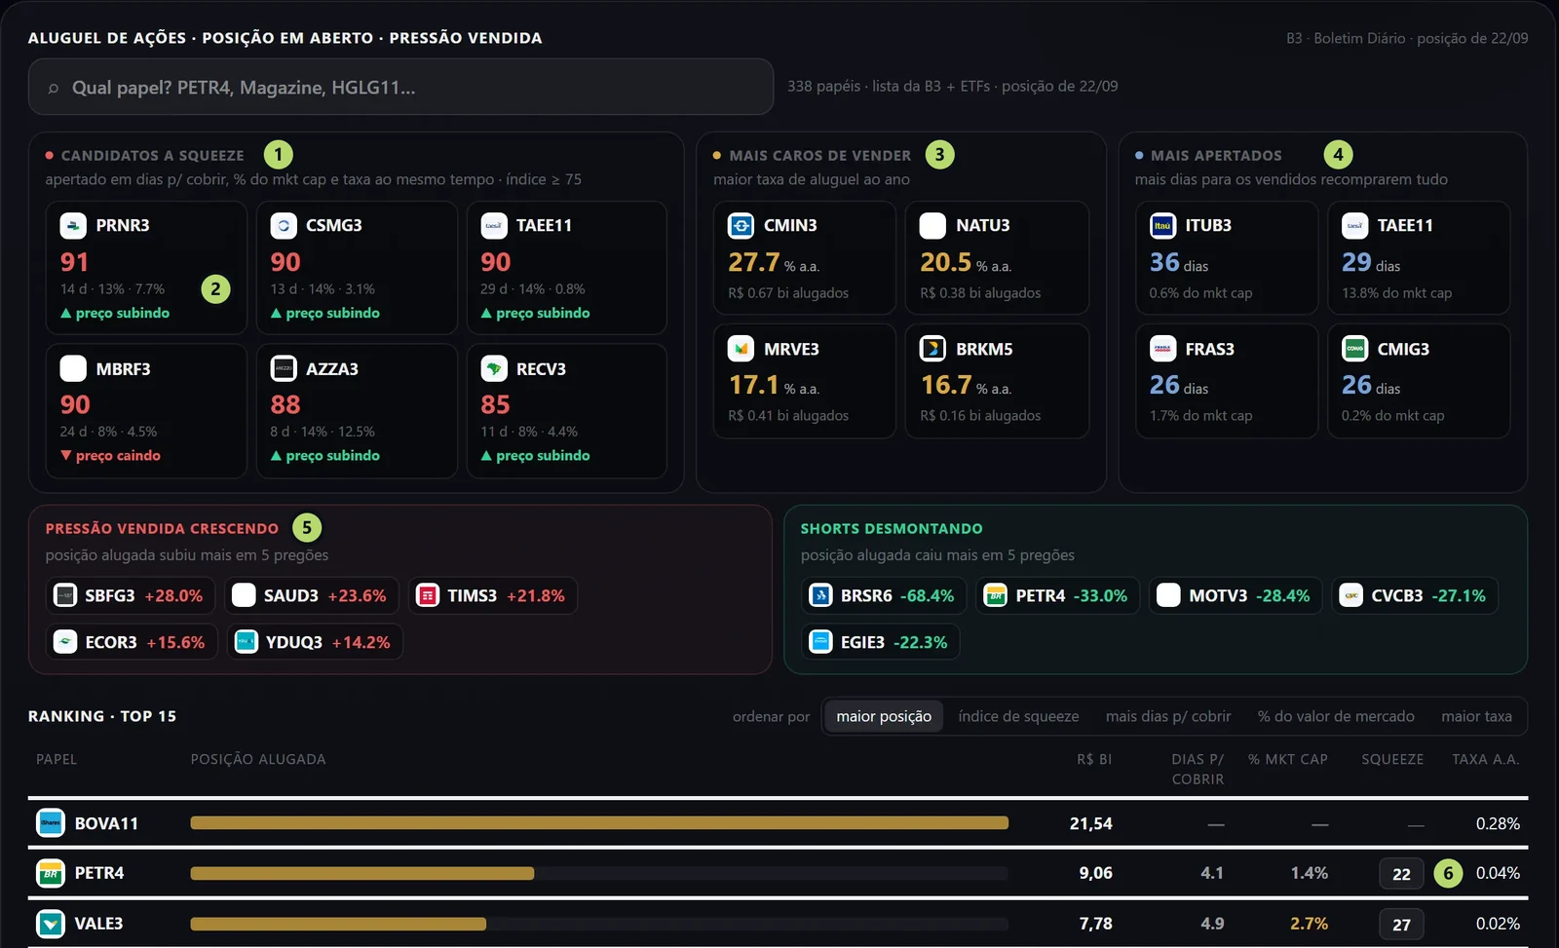Viewport: 1559px width, 948px height.
Task: Click the VALE3 logo in the ranking
Action: coord(51,924)
